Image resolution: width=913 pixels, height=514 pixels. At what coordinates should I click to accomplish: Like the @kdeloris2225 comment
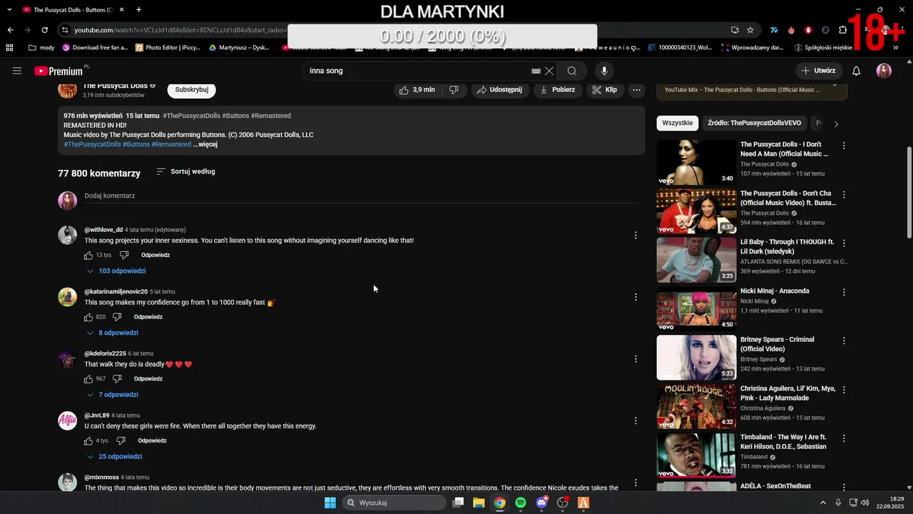click(x=88, y=379)
